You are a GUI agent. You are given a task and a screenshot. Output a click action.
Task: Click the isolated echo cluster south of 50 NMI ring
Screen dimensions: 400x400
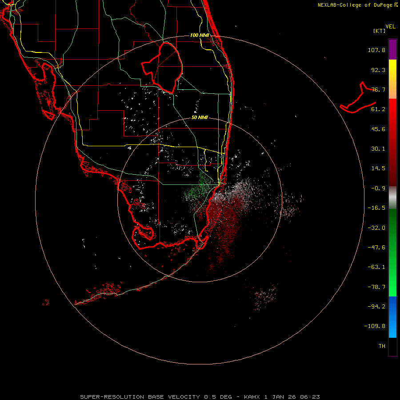point(265,296)
